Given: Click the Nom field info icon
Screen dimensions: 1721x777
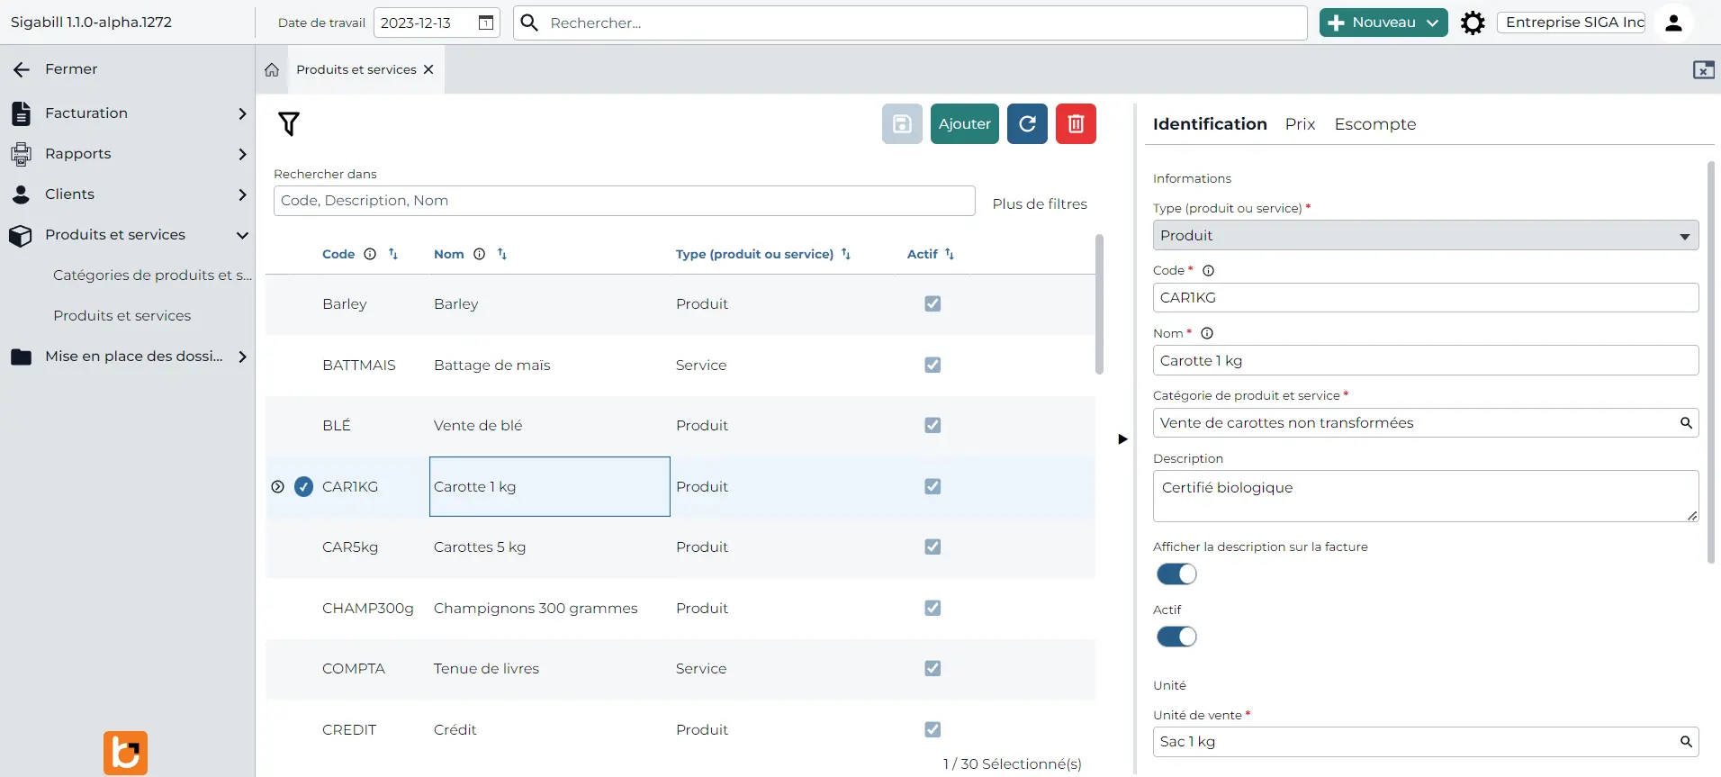Looking at the screenshot, I should 1207,333.
